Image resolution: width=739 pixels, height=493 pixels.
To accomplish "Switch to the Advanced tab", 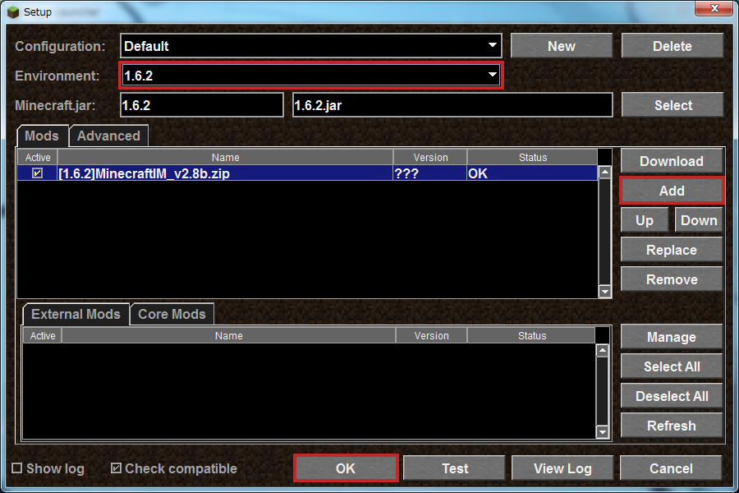I will pos(109,136).
